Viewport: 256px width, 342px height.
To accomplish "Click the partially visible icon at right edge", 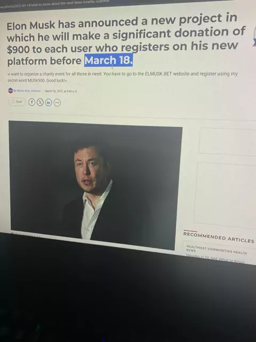I will [x=254, y=36].
